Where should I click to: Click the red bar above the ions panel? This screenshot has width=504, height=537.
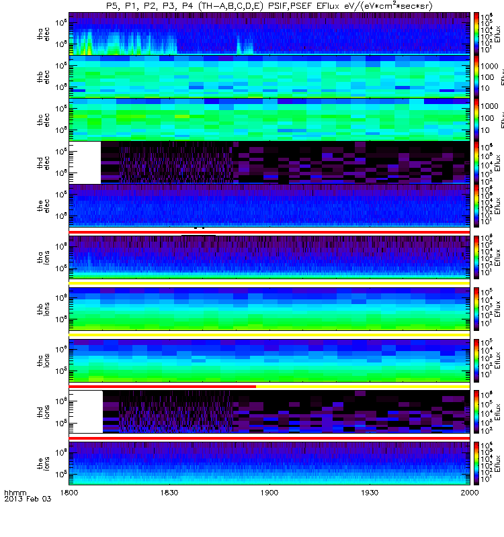pyautogui.click(x=269, y=438)
